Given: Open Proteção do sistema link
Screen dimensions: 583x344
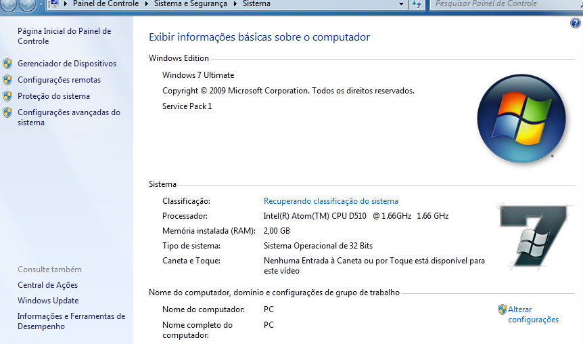Looking at the screenshot, I should [x=53, y=96].
